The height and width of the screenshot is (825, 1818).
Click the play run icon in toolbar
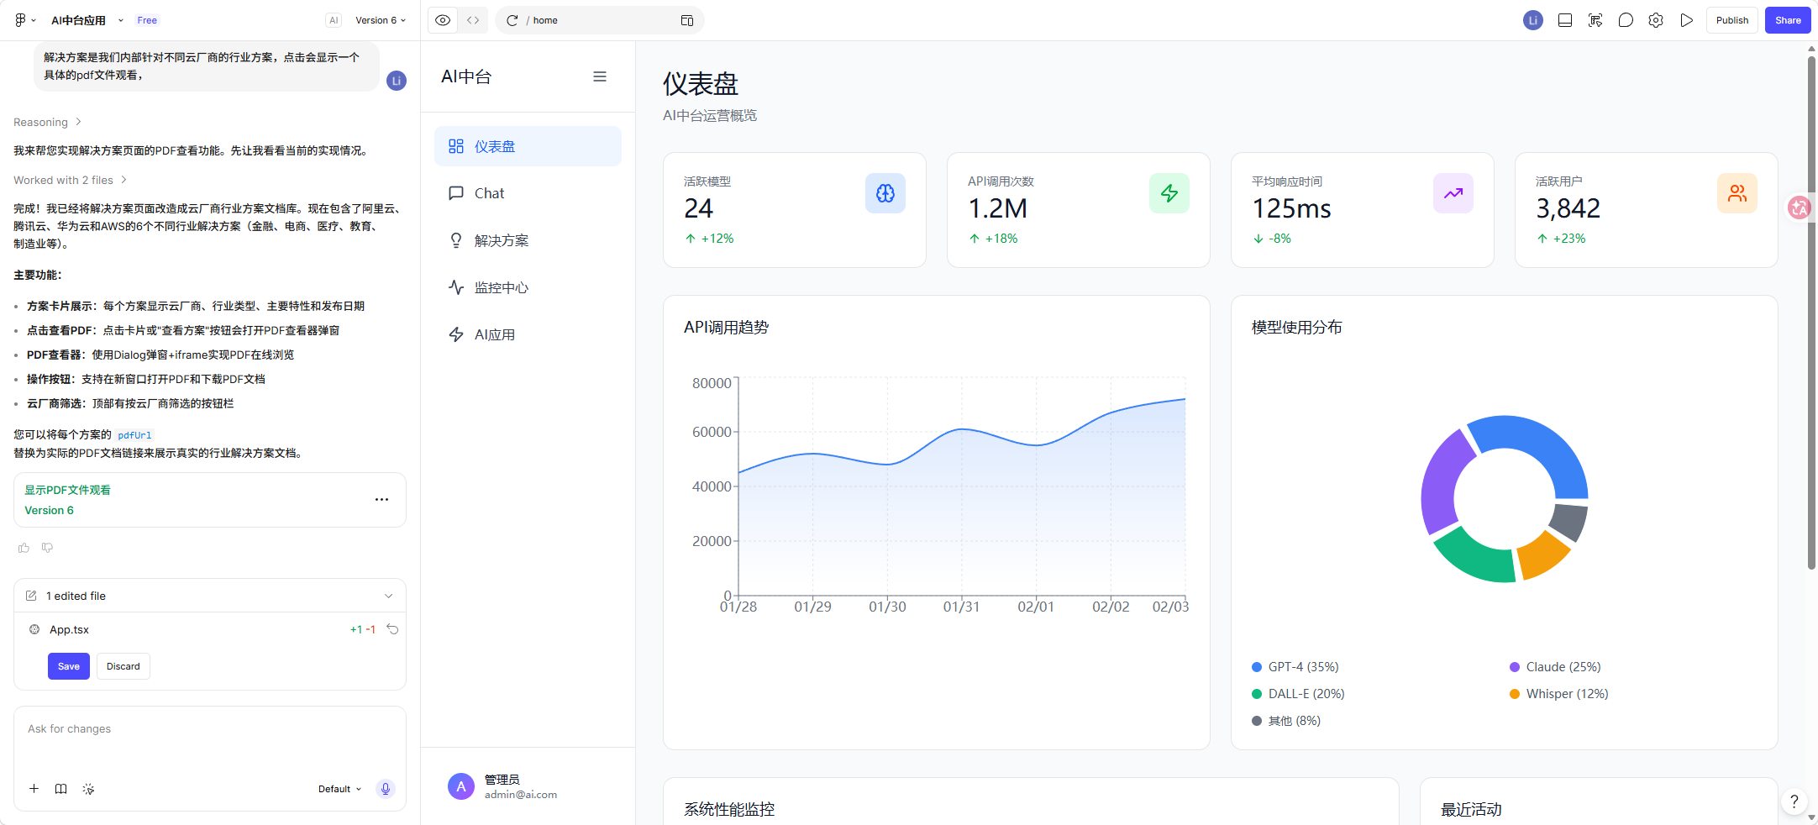(x=1686, y=20)
